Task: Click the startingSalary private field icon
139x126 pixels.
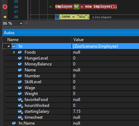Action: [20, 111]
